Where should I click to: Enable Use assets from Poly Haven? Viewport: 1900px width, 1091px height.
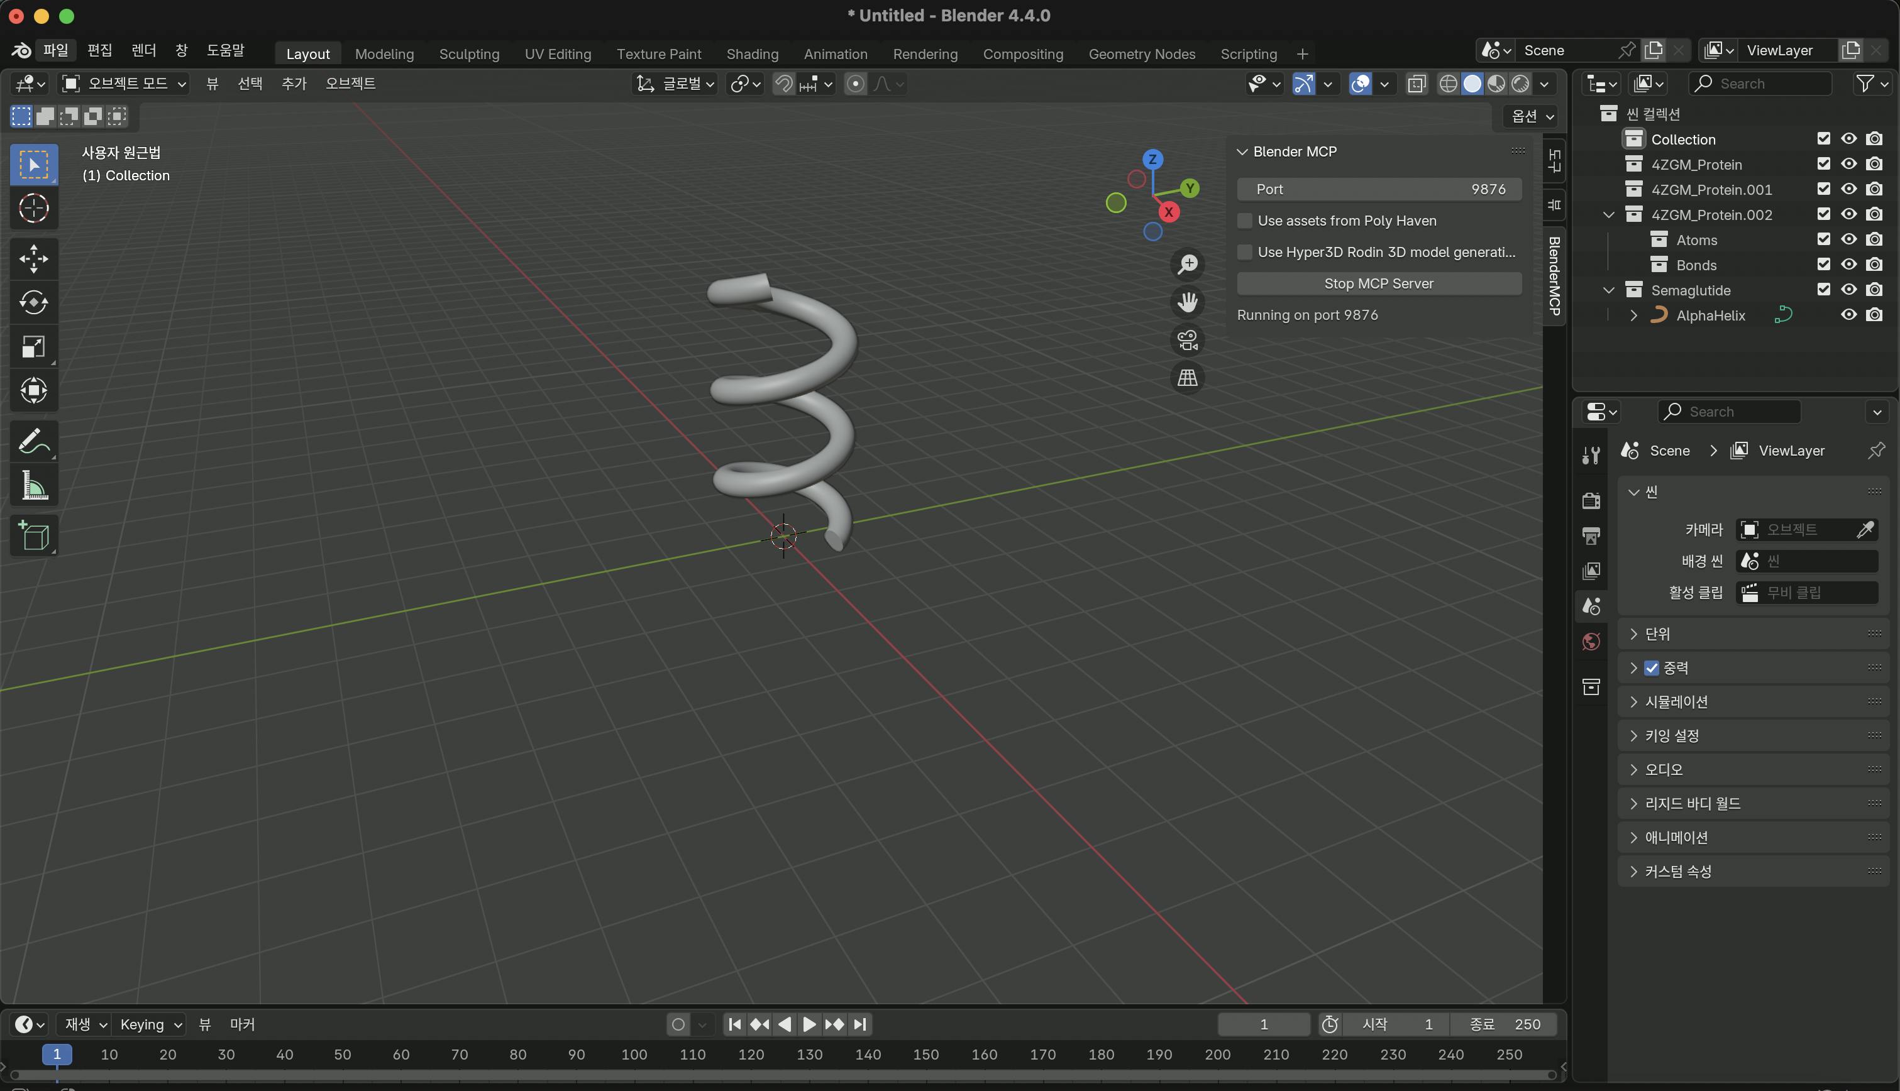[1245, 221]
